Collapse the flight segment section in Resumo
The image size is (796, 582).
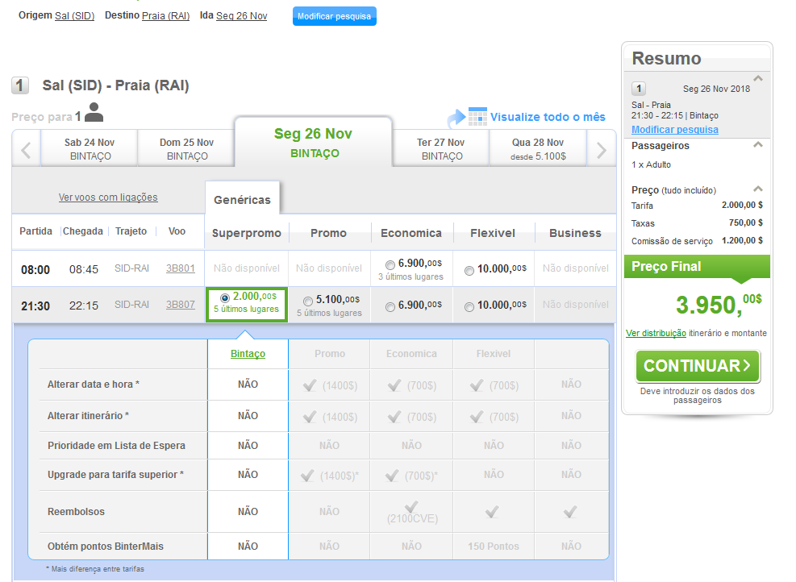tap(758, 79)
